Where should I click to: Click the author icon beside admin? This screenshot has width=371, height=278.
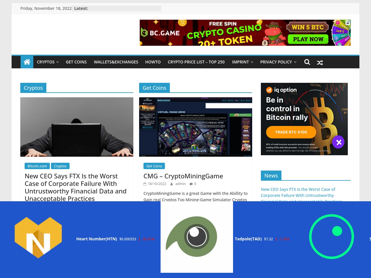click(x=172, y=184)
